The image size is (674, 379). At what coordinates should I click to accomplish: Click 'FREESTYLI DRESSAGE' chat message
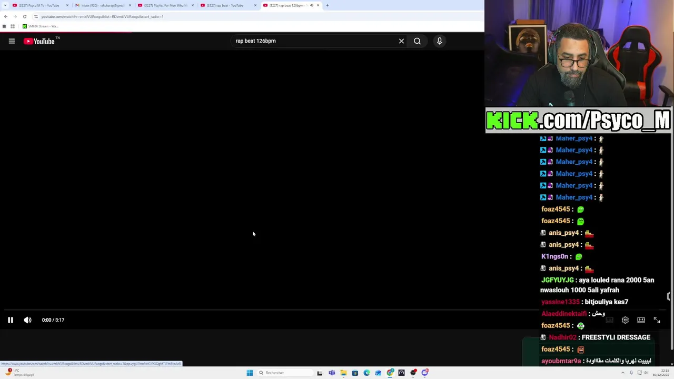click(x=616, y=337)
